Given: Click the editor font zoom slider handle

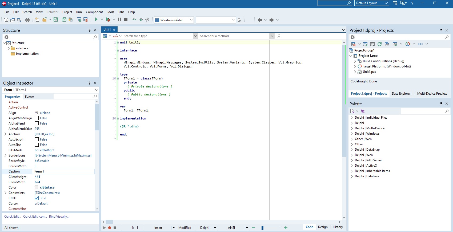Looking at the screenshot, I should [x=262, y=228].
